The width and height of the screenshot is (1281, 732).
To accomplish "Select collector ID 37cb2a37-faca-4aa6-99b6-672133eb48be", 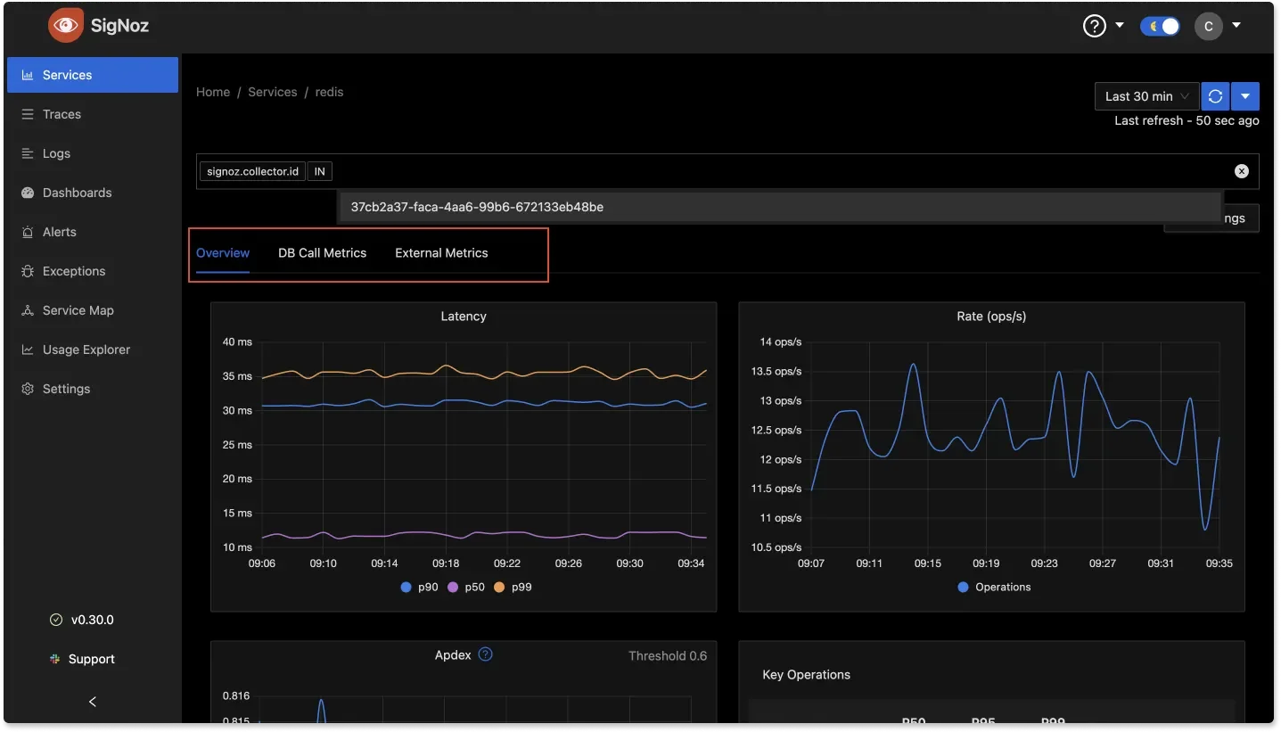I will point(779,207).
